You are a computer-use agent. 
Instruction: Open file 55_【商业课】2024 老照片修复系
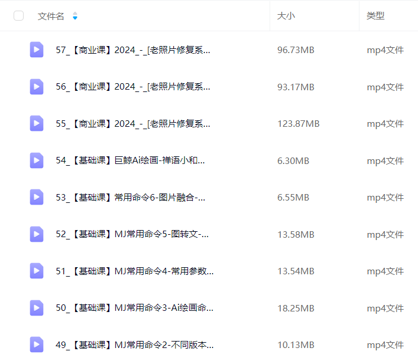(133, 124)
